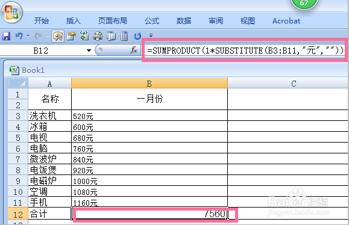
Task: Click cell with value 760元
Action: pyautogui.click(x=149, y=148)
